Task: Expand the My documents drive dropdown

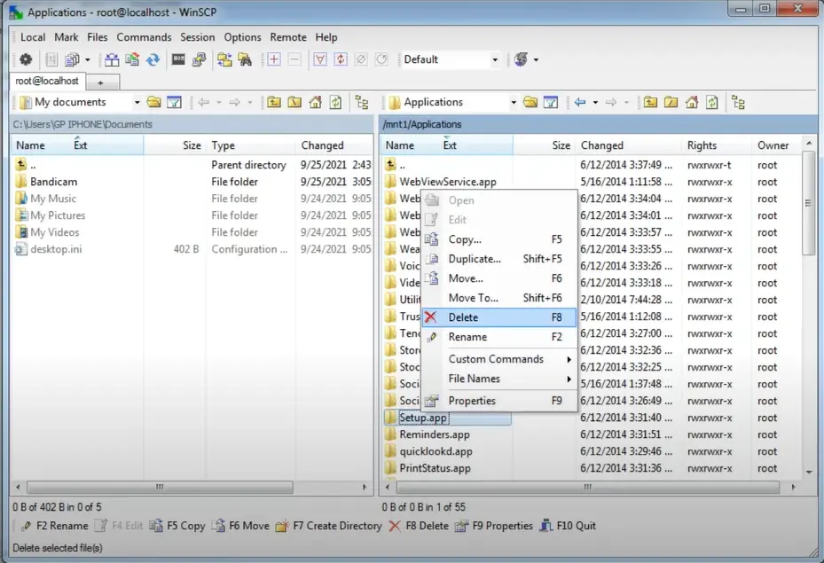Action: (137, 102)
